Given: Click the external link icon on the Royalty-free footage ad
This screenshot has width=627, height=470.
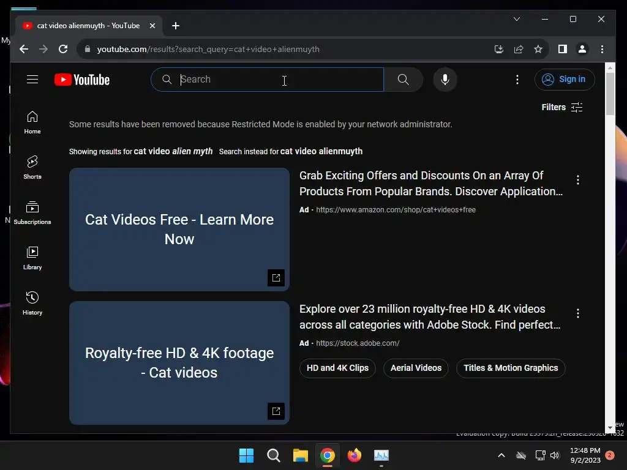Looking at the screenshot, I should pos(276,411).
